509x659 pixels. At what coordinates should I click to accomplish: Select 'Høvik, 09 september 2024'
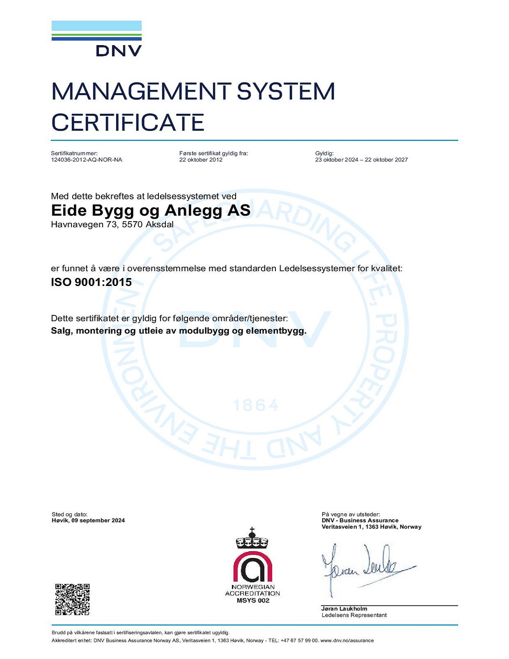click(x=88, y=520)
